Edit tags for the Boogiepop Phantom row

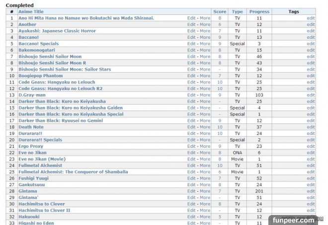(x=311, y=76)
